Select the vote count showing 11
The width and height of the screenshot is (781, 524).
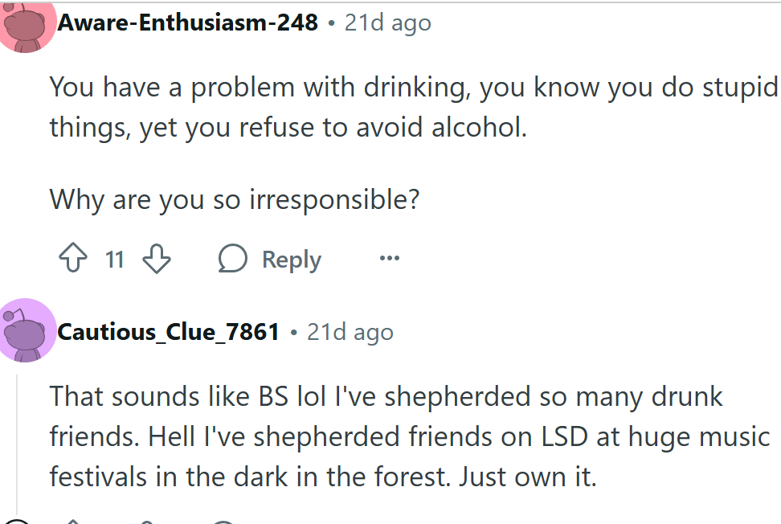(114, 260)
